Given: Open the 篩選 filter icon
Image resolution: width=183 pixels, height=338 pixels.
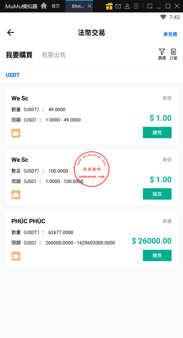Looking at the screenshot, I should pyautogui.click(x=162, y=54).
